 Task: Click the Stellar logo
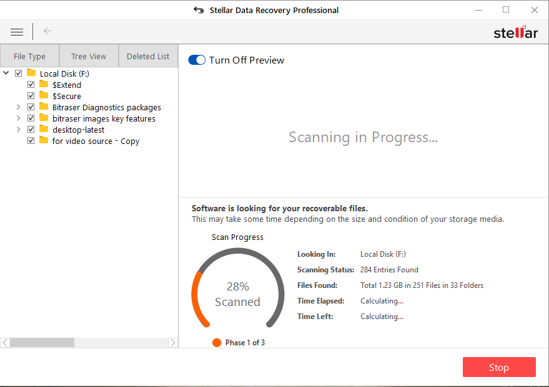[x=515, y=32]
